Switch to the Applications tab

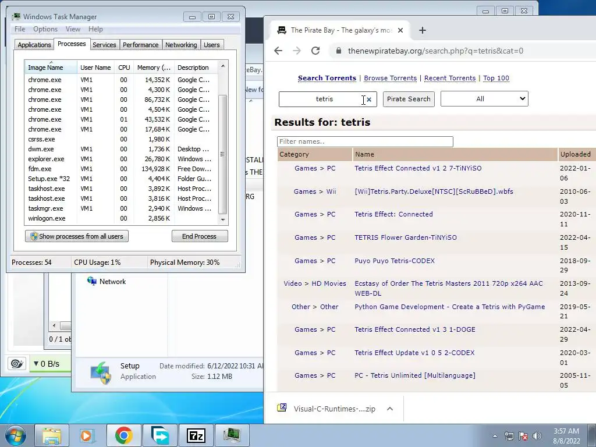[x=34, y=45]
